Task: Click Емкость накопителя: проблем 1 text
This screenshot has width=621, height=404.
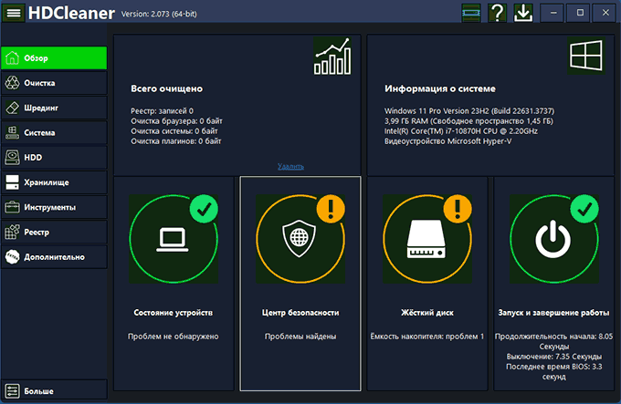Action: pyautogui.click(x=427, y=337)
